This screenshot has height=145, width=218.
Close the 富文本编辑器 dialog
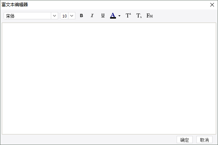point(212,5)
